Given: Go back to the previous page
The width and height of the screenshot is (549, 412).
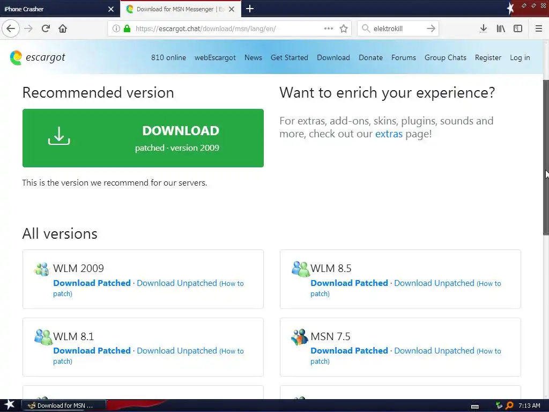Looking at the screenshot, I should pos(11,28).
